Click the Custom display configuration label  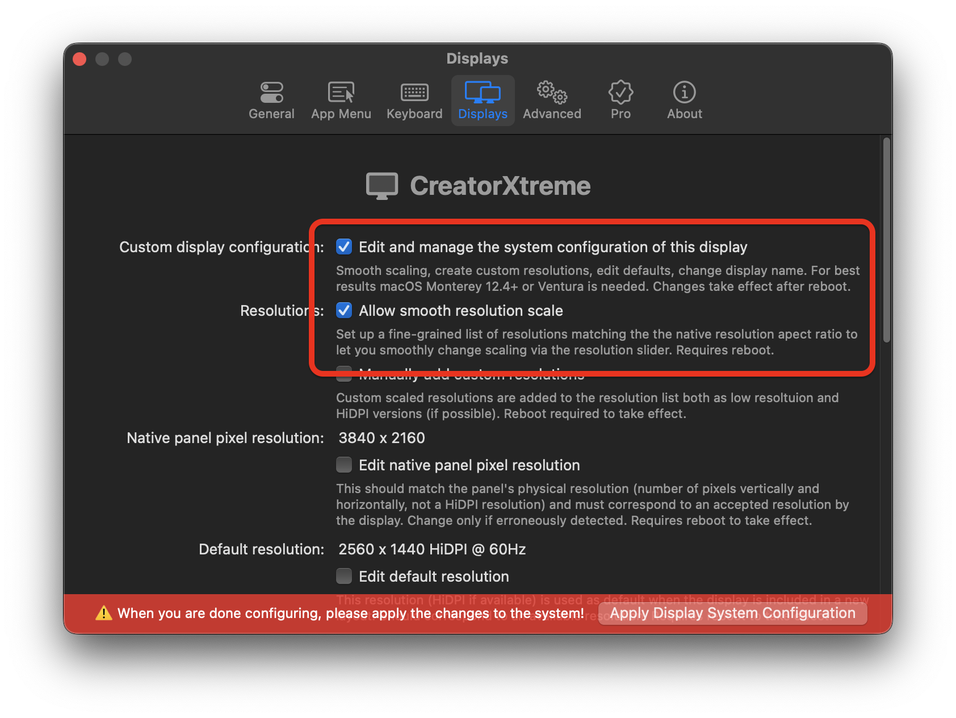(x=221, y=247)
